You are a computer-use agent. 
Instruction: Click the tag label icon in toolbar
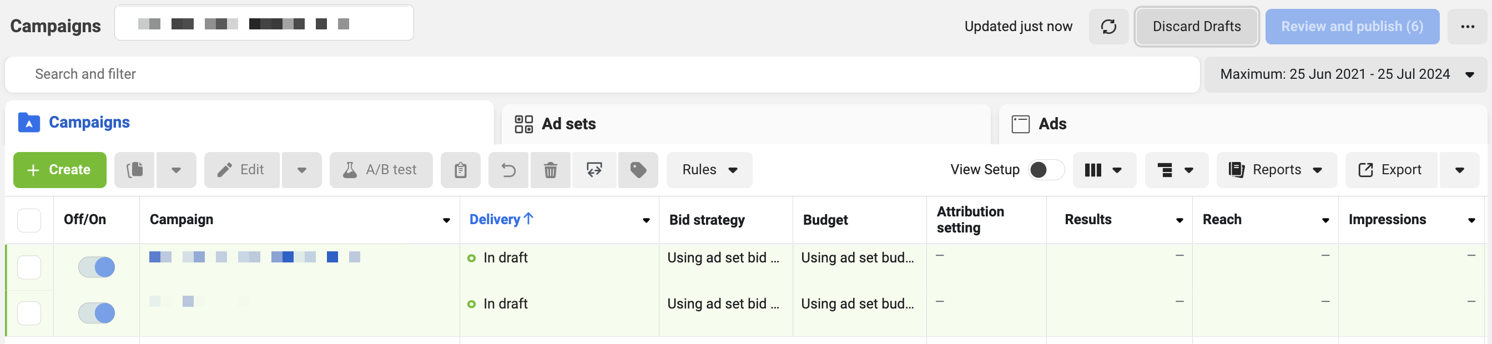pos(638,170)
